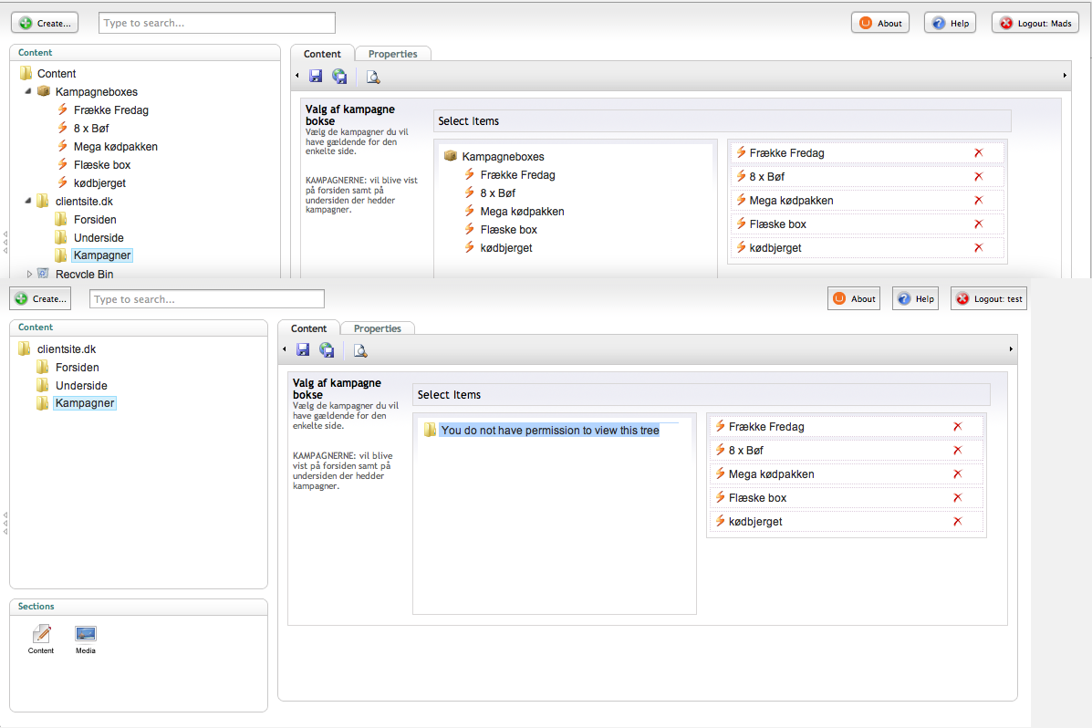Remove kødbjerget via red X in test session
This screenshot has width=1092, height=728.
coord(957,522)
